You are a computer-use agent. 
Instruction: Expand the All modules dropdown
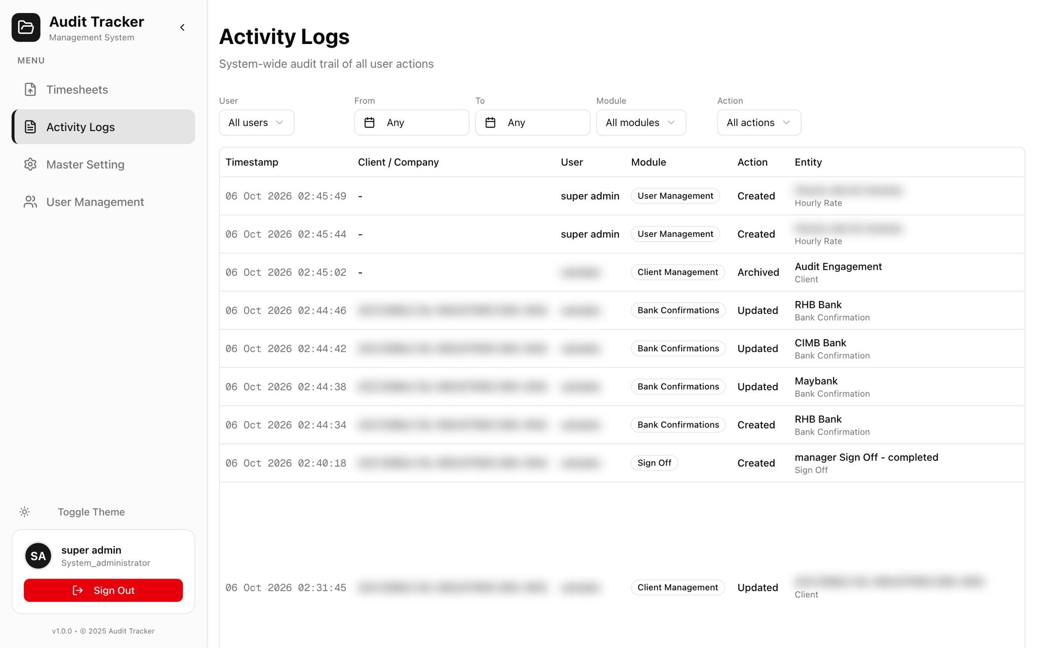641,123
